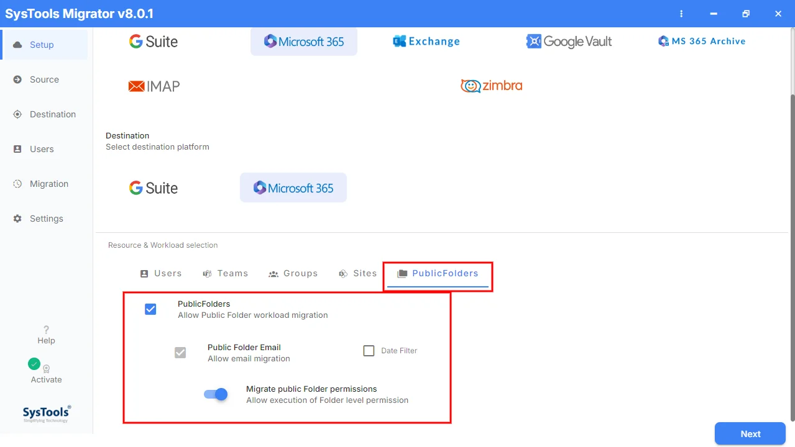The width and height of the screenshot is (795, 447).
Task: Open the Destination sidebar item
Action: [x=45, y=114]
